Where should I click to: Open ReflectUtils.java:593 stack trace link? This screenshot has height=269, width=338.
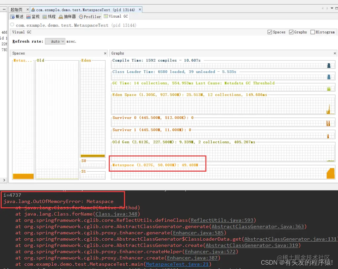point(222,220)
